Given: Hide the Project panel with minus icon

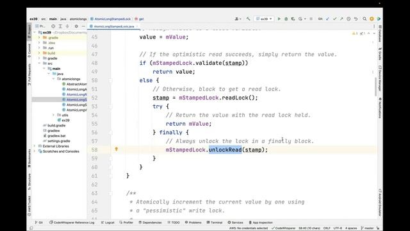Looking at the screenshot, I should (83, 26).
